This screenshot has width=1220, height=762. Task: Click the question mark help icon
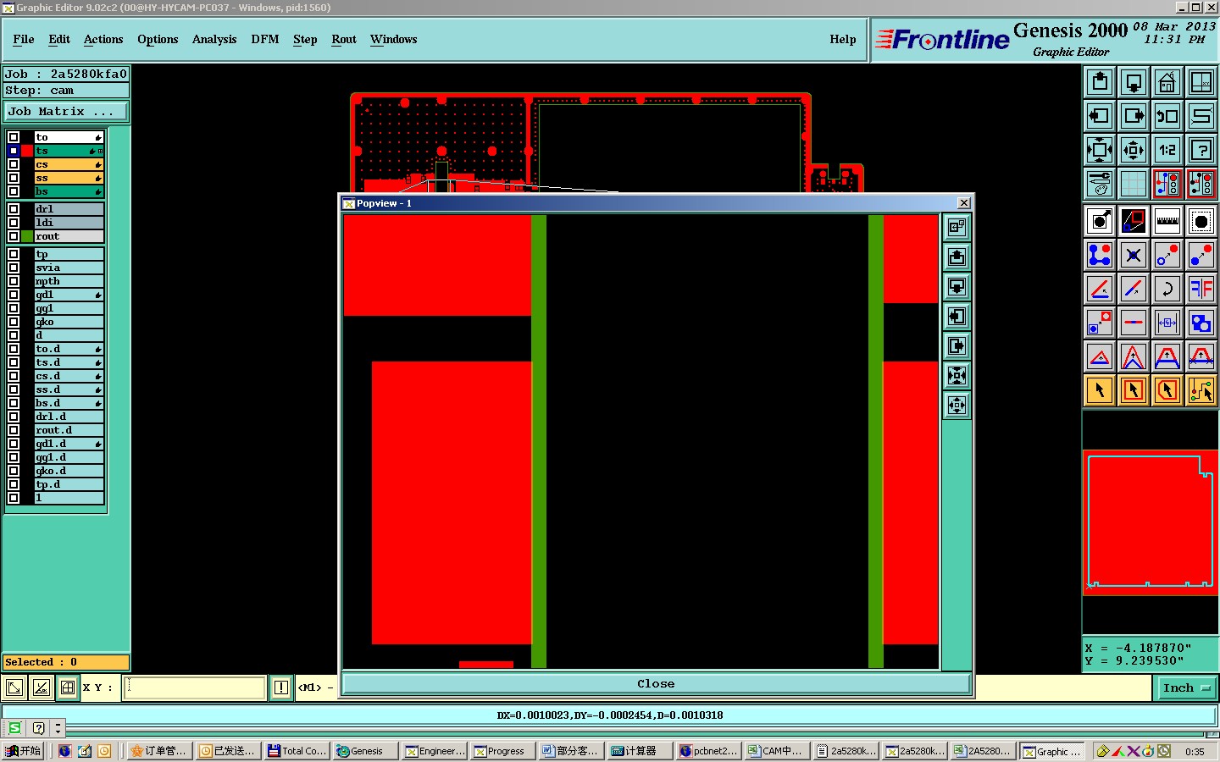pyautogui.click(x=1201, y=150)
